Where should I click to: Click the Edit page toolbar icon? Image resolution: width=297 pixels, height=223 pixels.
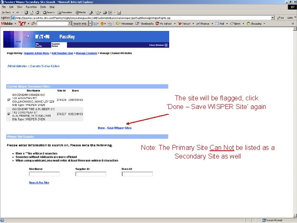[x=110, y=12]
